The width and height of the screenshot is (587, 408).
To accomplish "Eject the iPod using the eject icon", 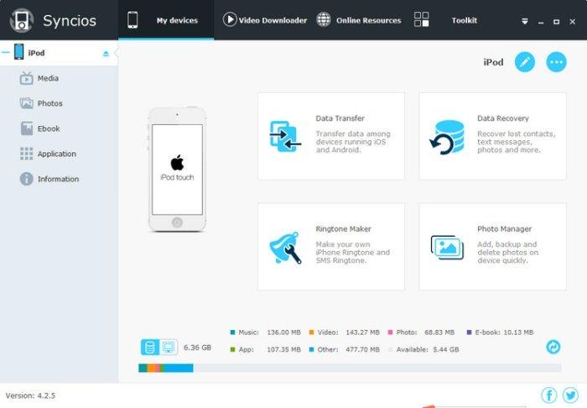I will [106, 53].
